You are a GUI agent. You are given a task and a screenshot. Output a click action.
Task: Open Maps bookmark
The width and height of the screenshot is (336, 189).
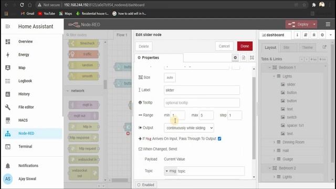tap(66, 14)
